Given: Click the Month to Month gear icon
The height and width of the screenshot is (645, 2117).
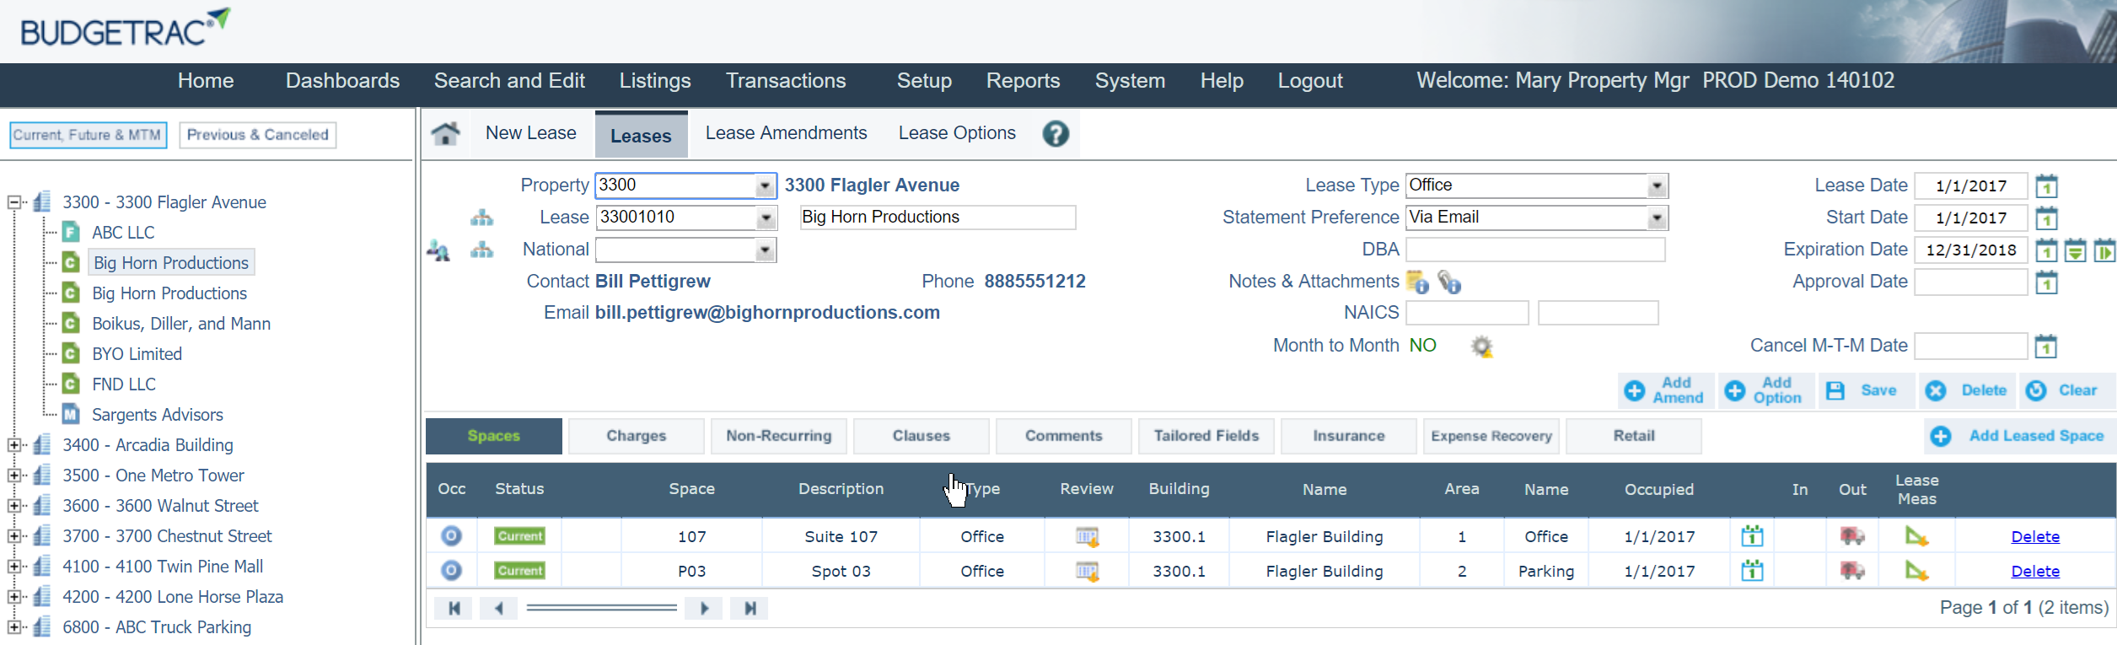Looking at the screenshot, I should [x=1481, y=347].
